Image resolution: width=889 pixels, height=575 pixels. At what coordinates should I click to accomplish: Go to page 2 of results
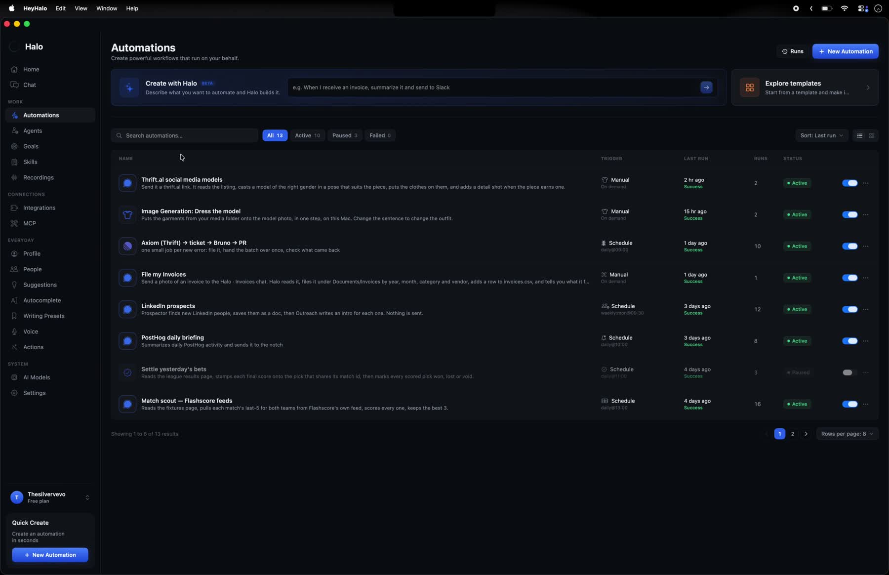click(x=793, y=434)
